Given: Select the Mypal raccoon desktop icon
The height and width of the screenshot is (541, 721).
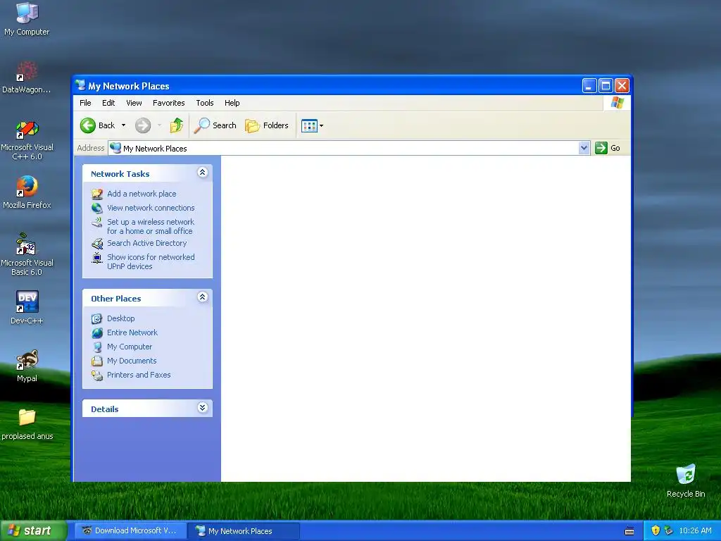Looking at the screenshot, I should pos(27,366).
